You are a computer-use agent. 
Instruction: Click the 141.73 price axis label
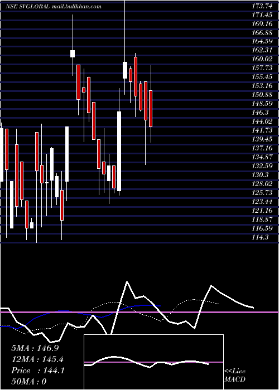point(262,130)
